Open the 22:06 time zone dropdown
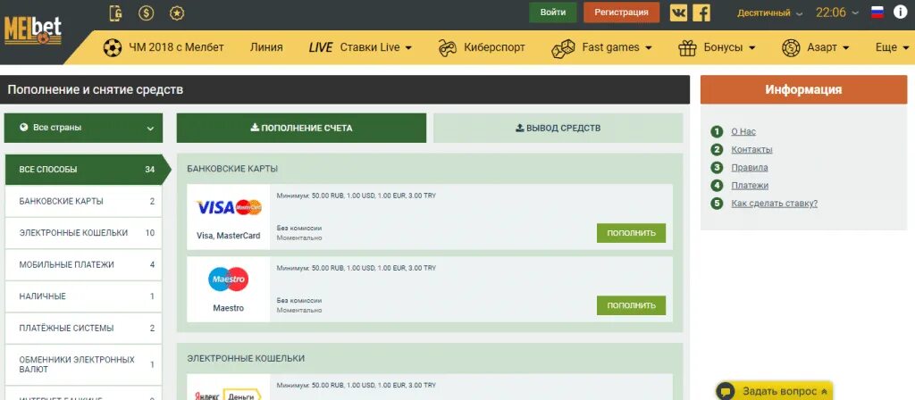The image size is (915, 400). coord(836,12)
